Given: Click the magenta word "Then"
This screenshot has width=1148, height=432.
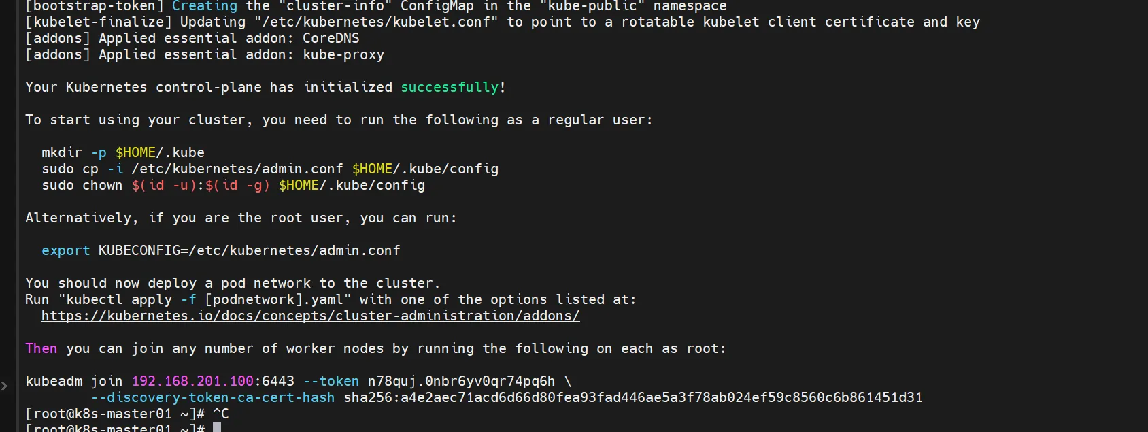Looking at the screenshot, I should tap(41, 348).
